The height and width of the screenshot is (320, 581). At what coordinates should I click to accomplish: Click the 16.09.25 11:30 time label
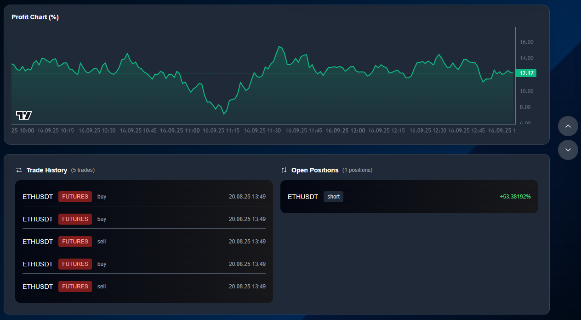262,131
